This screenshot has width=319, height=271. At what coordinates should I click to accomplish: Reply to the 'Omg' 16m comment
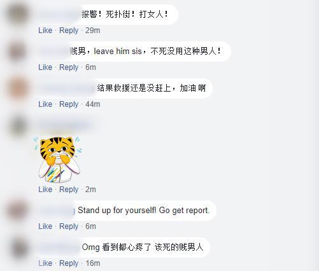[69, 263]
